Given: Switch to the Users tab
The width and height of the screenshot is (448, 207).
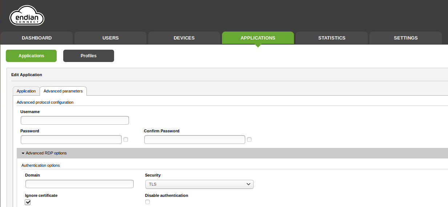Looking at the screenshot, I should click(x=110, y=38).
